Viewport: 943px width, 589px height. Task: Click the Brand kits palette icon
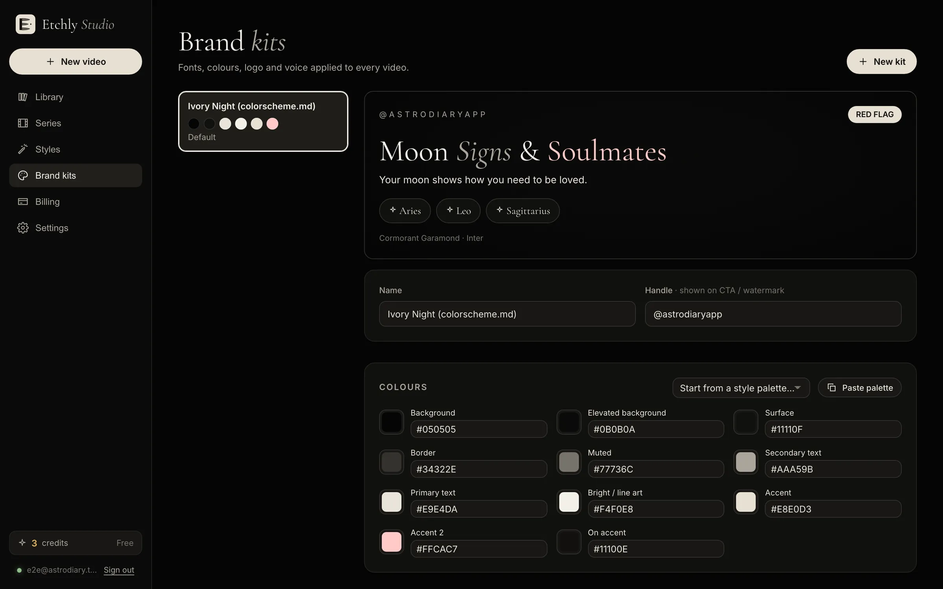tap(23, 176)
